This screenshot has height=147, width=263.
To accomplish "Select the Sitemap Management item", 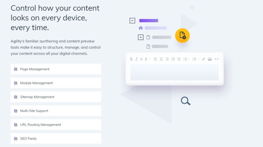I will click(x=56, y=97).
